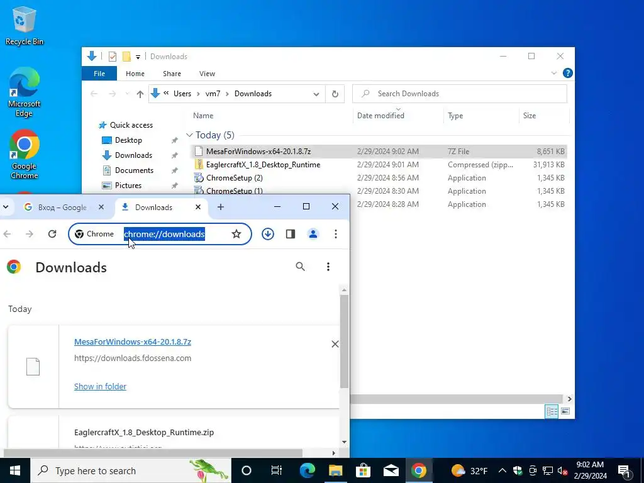Collapse the Today (5) group
644x483 pixels.
(189, 135)
